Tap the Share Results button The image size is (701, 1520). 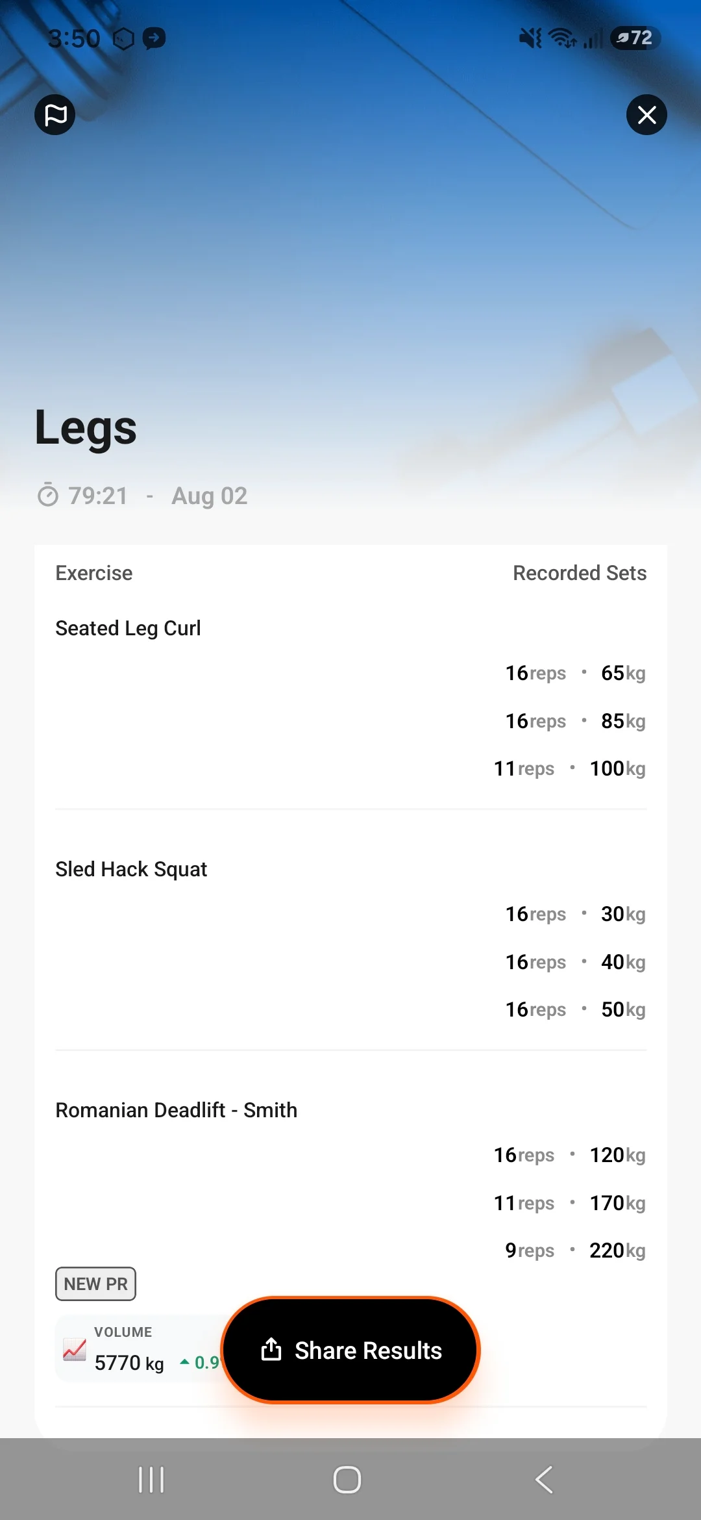(350, 1350)
